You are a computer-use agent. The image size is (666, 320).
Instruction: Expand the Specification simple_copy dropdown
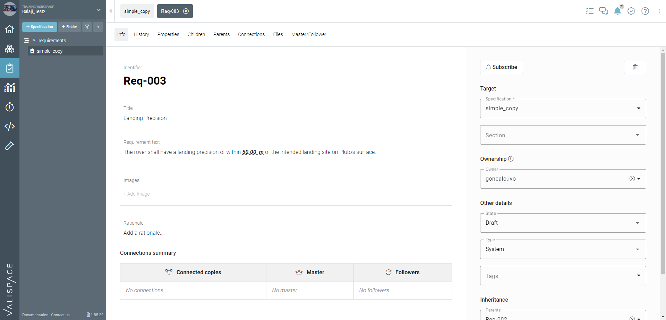click(x=563, y=109)
